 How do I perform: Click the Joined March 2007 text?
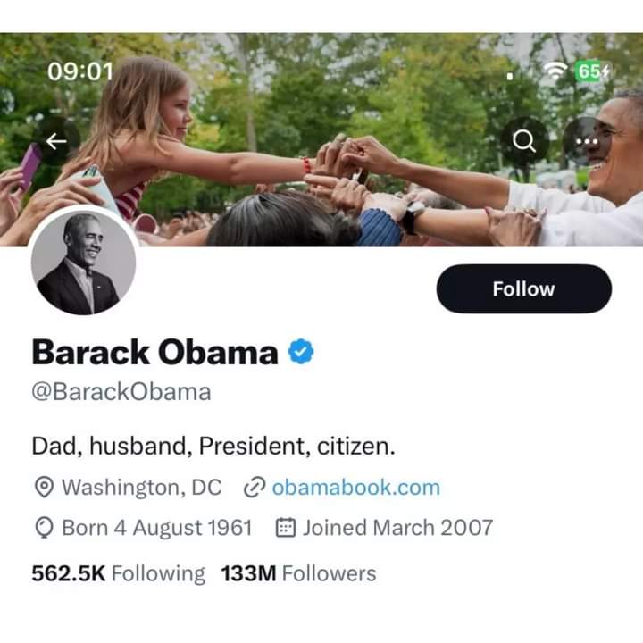tap(397, 528)
